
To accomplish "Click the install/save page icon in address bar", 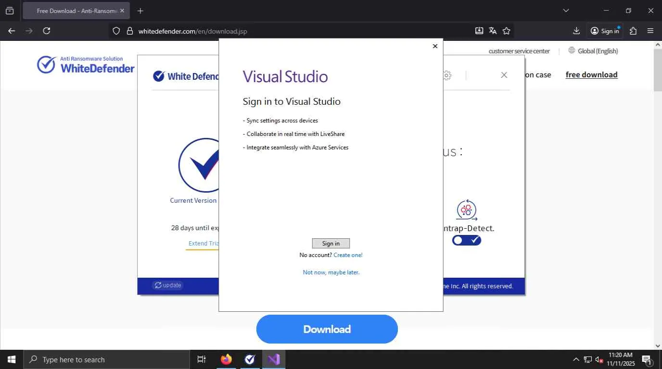I will click(x=479, y=31).
